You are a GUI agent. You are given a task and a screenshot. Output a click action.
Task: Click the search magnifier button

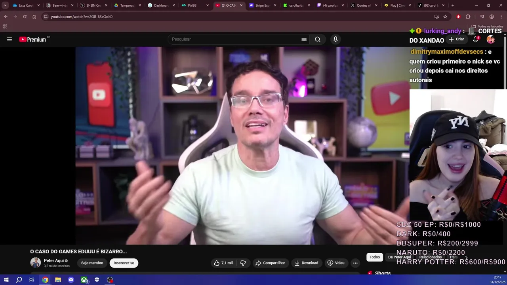coord(318,39)
